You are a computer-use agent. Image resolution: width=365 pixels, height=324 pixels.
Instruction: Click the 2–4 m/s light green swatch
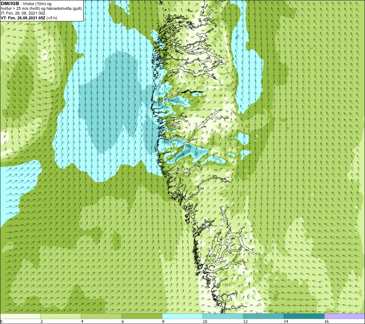[61, 316]
